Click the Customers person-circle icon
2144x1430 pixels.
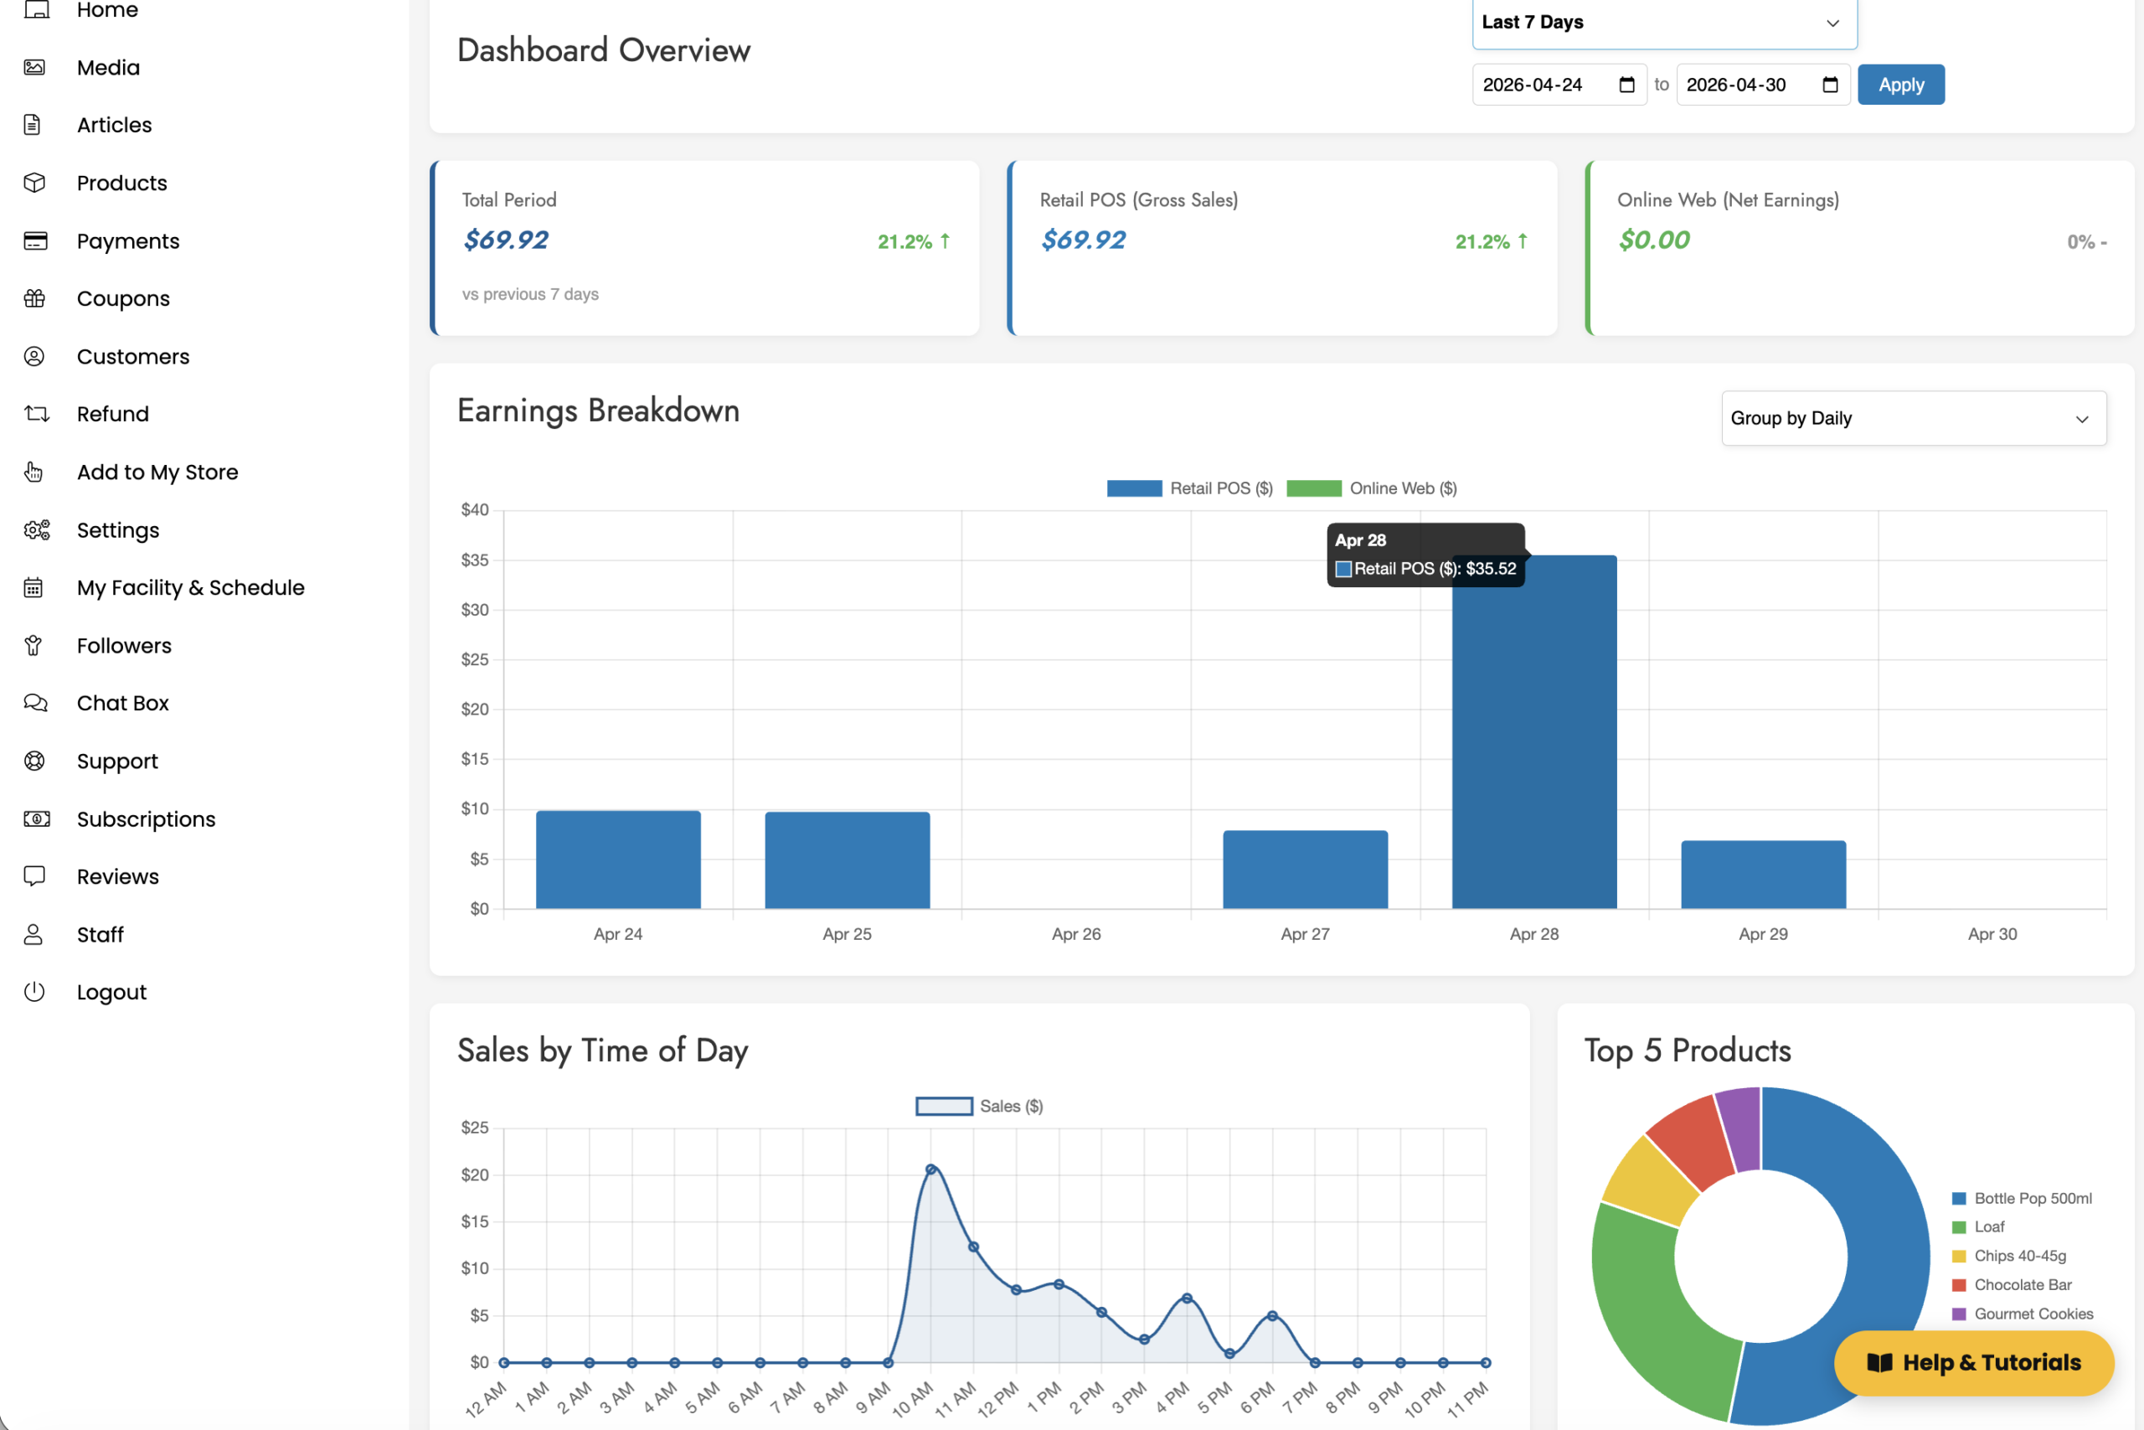(x=34, y=357)
